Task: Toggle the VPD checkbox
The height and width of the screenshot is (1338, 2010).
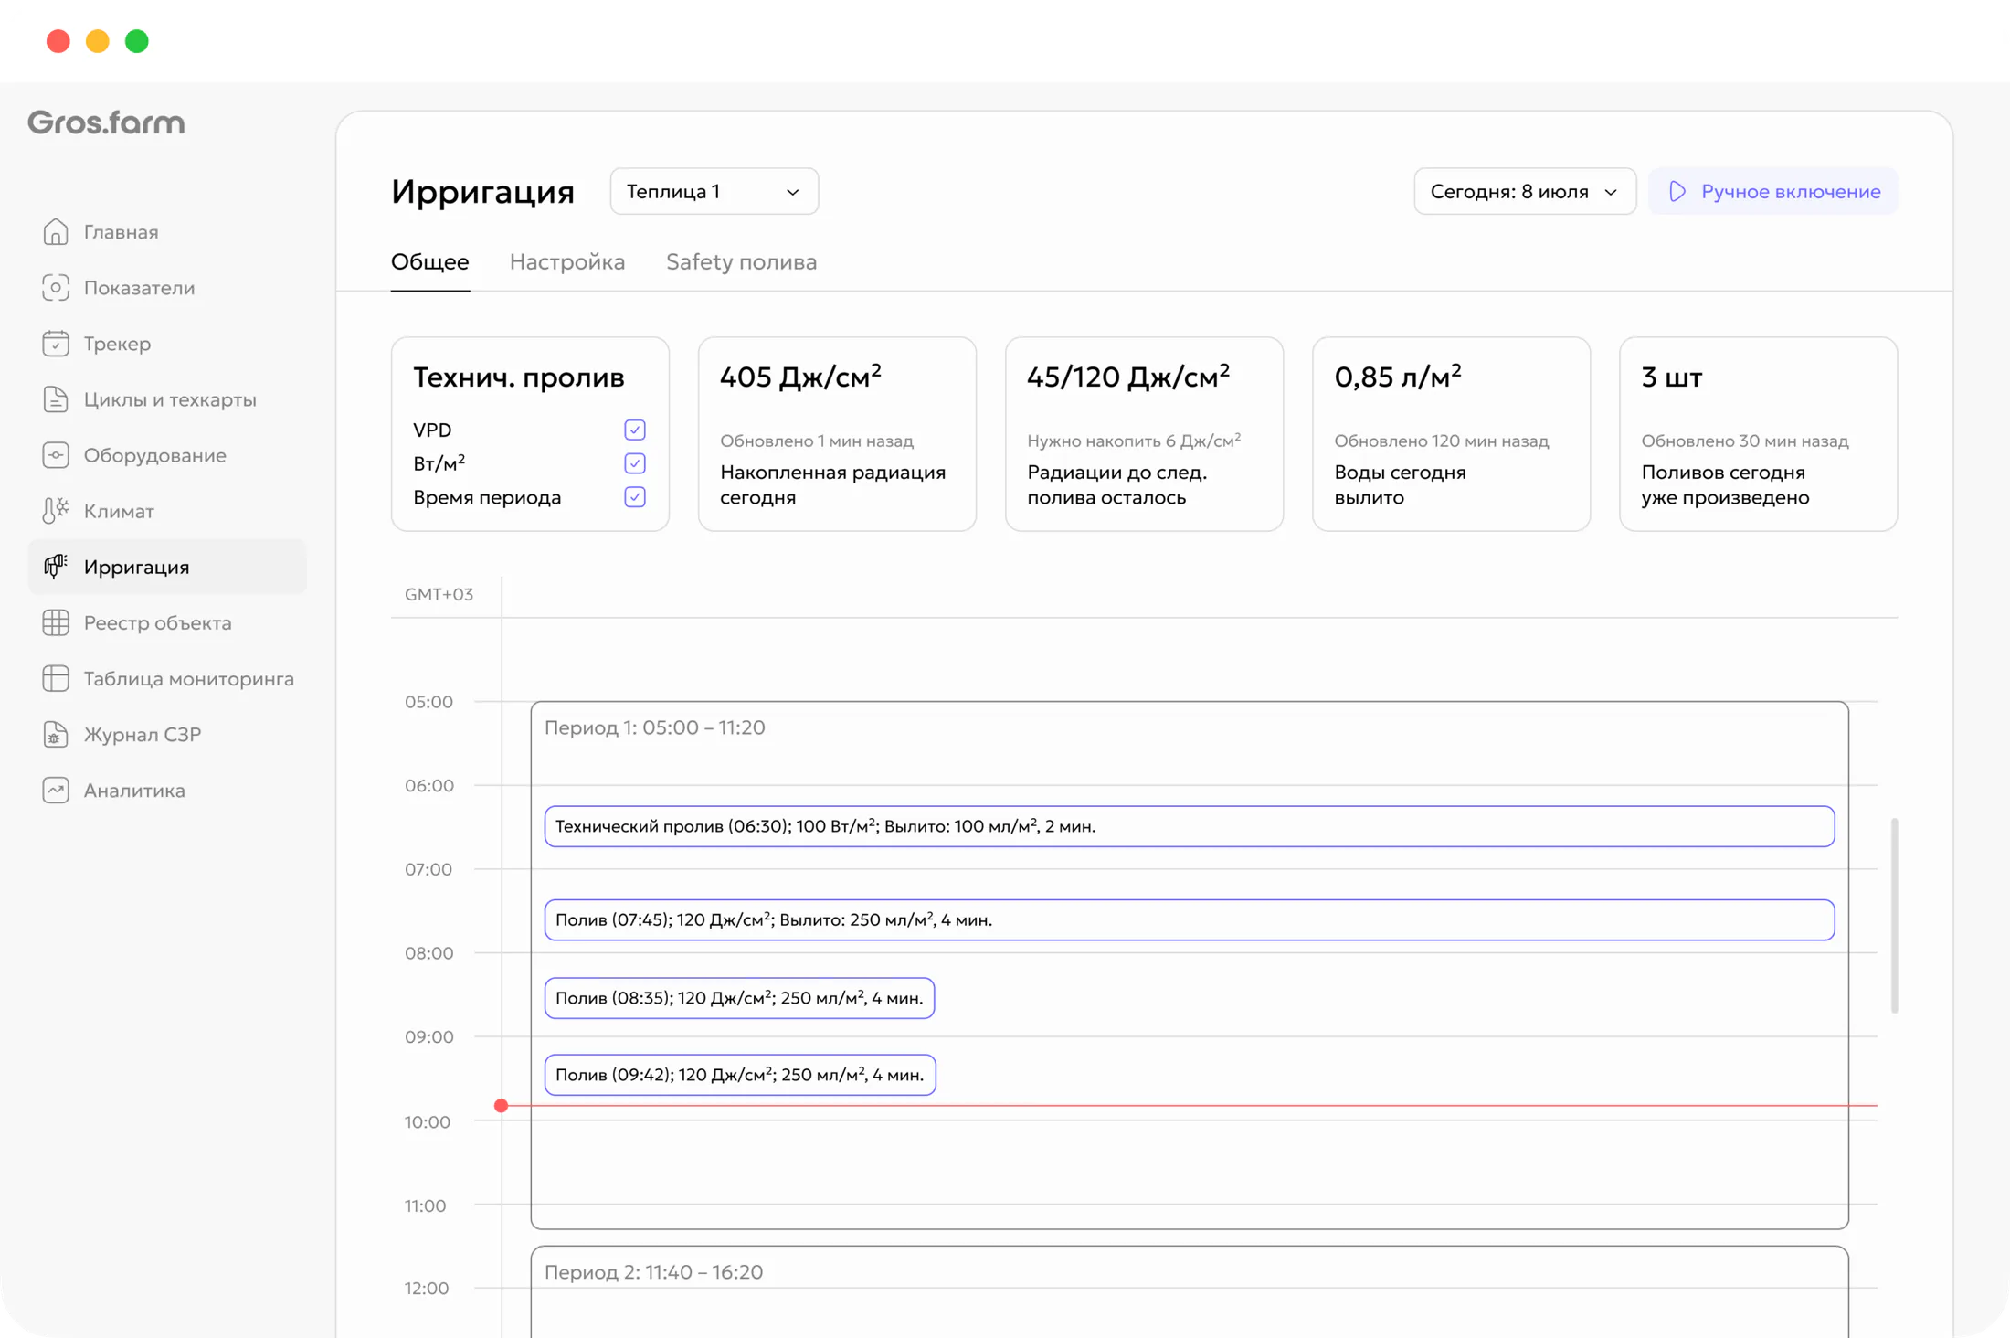Action: click(635, 430)
